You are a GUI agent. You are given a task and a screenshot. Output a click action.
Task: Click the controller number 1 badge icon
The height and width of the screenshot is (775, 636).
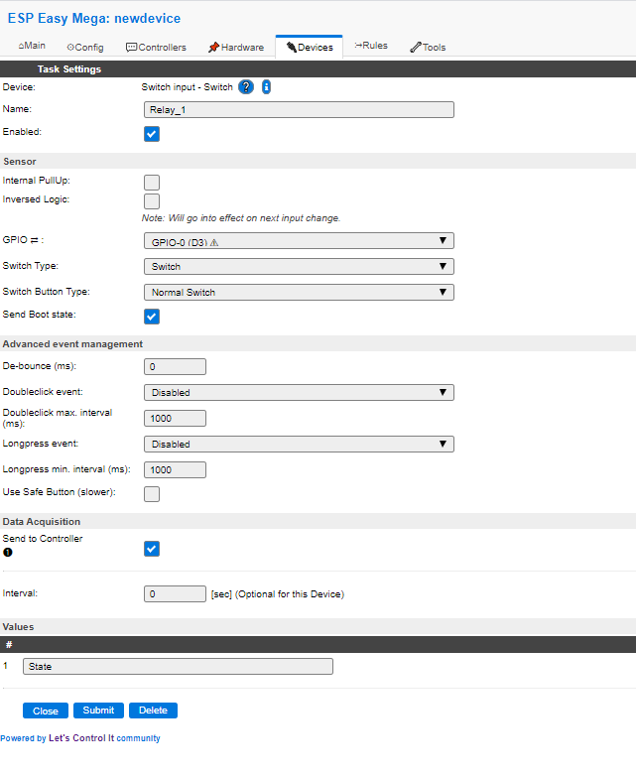pyautogui.click(x=8, y=552)
